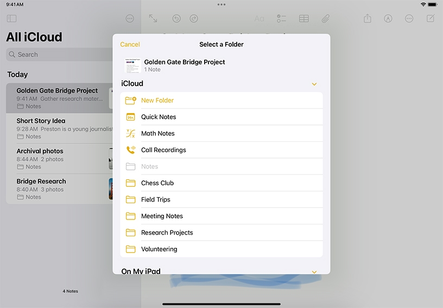
Task: Choose the Quick Notes folder
Action: click(159, 117)
